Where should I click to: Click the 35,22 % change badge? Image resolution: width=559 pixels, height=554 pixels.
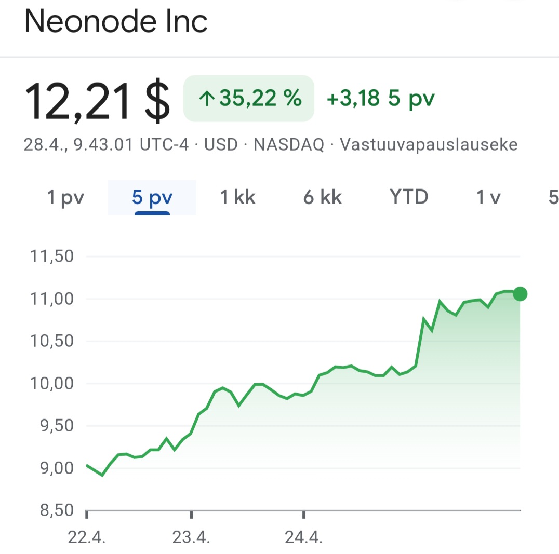pos(249,99)
